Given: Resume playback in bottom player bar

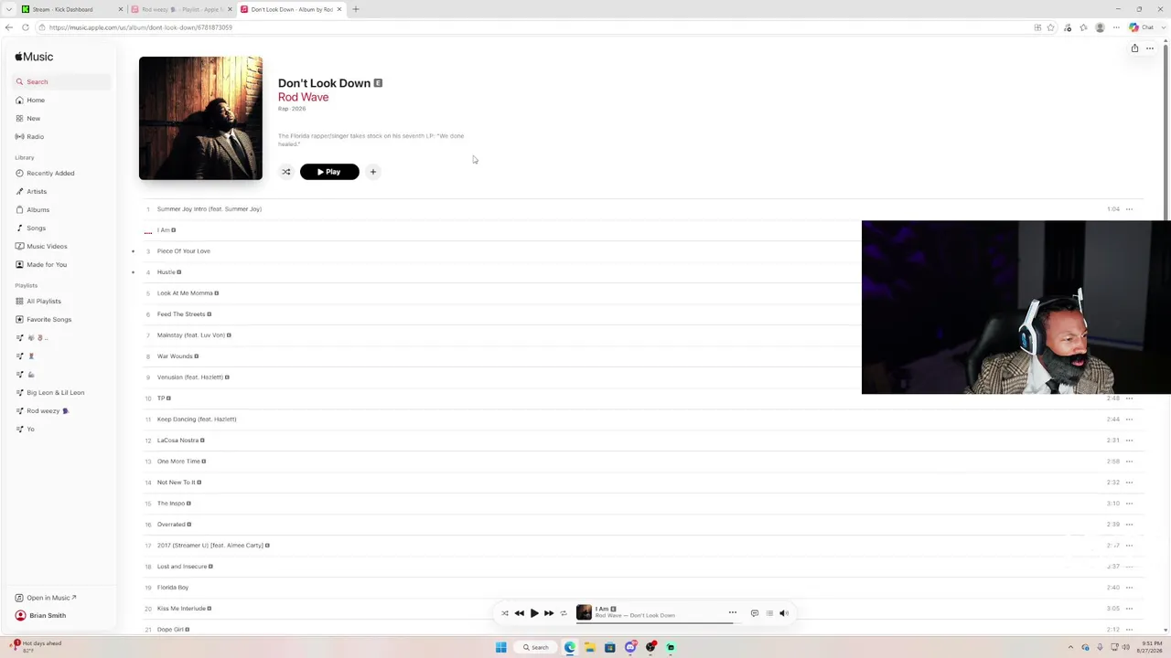Looking at the screenshot, I should point(534,613).
